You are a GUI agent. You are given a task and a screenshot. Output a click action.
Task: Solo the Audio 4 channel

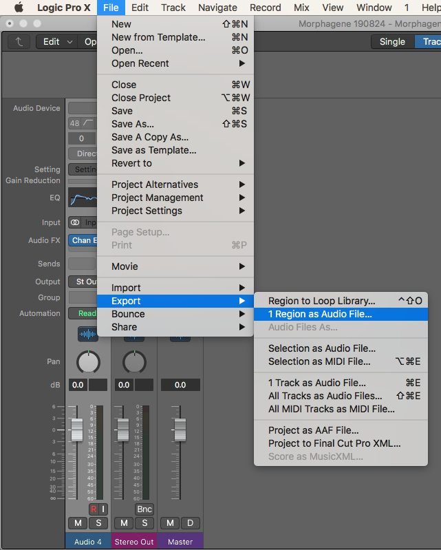98,523
